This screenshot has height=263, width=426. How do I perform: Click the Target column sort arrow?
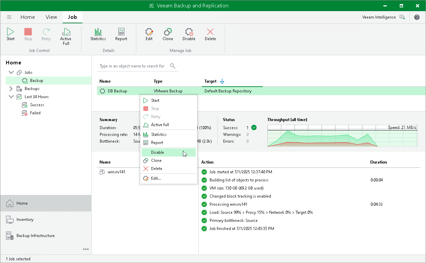[x=222, y=81]
